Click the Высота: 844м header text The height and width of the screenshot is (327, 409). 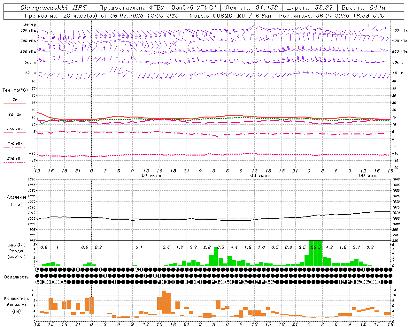point(363,8)
